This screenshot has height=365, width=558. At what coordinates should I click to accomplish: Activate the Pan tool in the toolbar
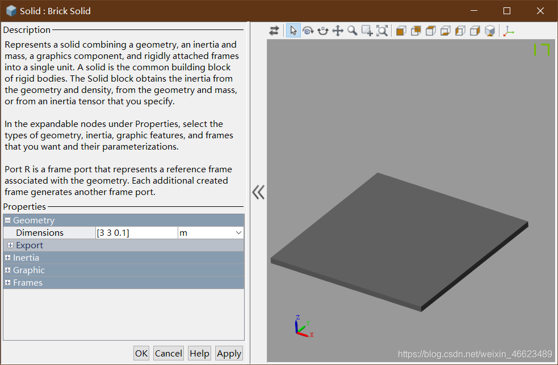(338, 31)
